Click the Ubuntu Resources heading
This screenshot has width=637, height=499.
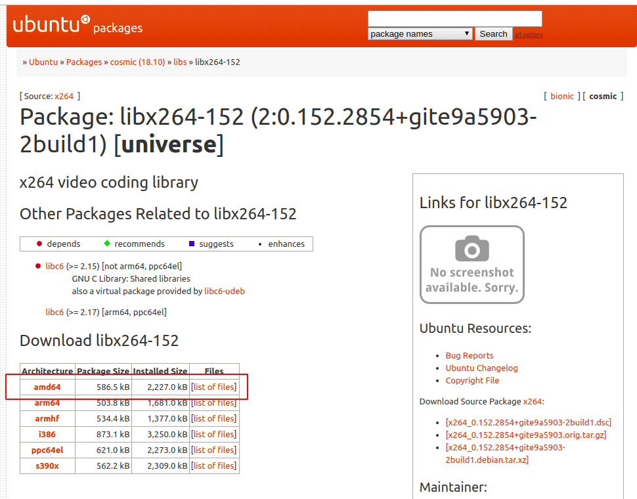coord(475,328)
